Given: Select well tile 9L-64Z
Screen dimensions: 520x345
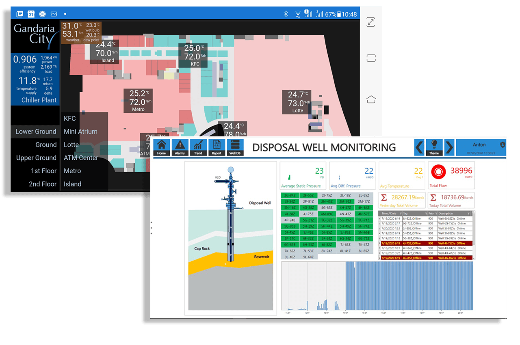Looking at the screenshot, I should coord(308,257).
